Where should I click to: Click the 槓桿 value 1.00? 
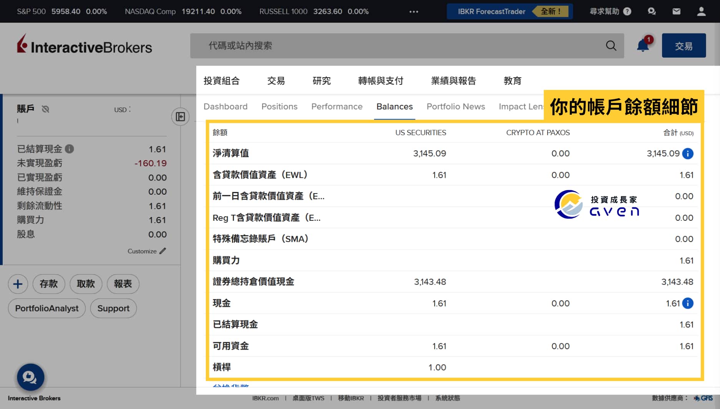point(437,368)
